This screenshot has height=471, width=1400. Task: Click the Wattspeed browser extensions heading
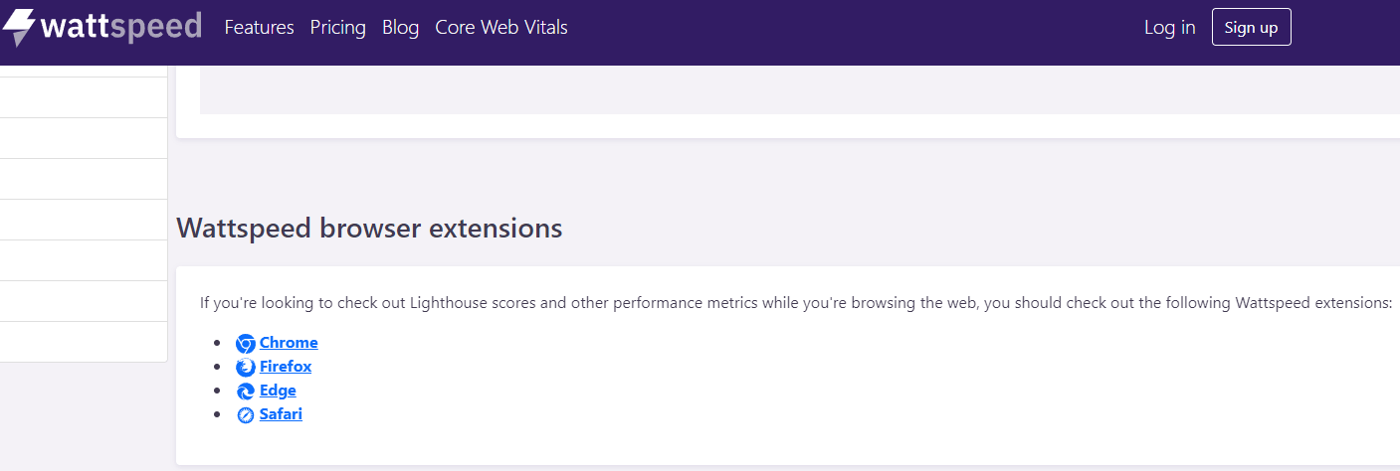pyautogui.click(x=369, y=229)
